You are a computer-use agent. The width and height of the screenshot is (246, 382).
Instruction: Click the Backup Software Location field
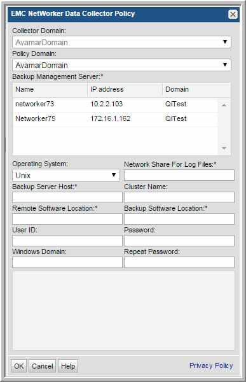[x=179, y=219]
